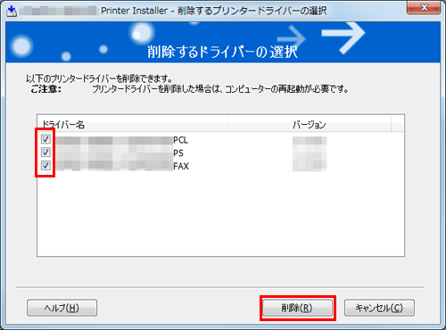Click the 削除(R) delete button
The image size is (446, 330).
click(x=297, y=308)
